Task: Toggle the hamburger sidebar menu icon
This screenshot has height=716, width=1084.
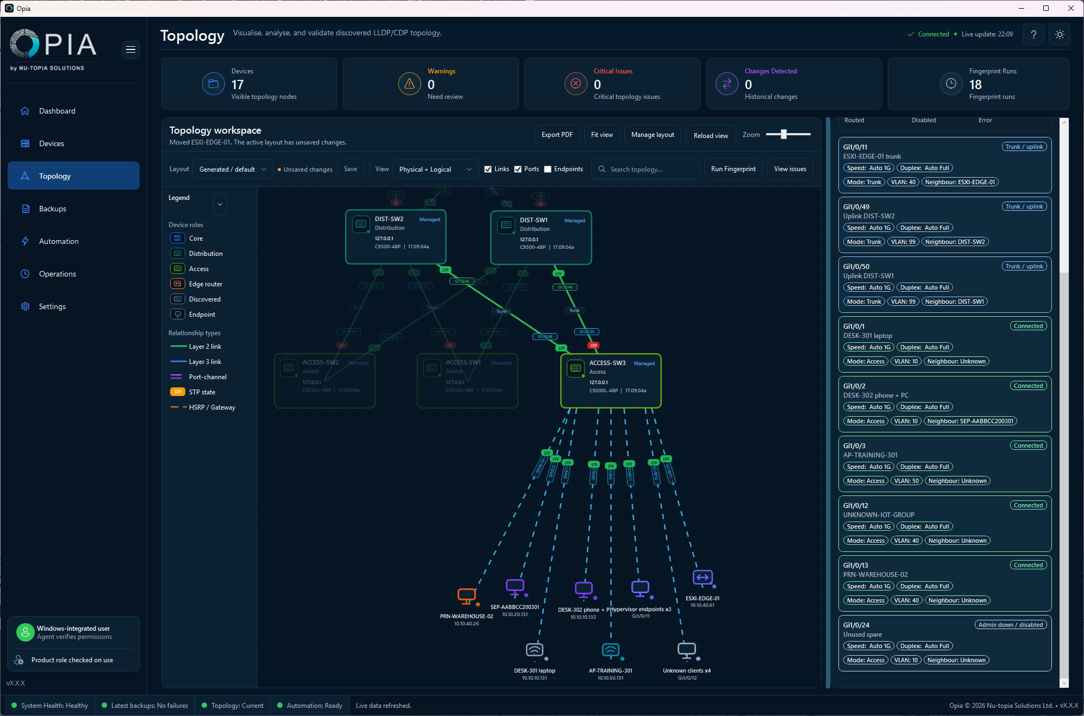Action: tap(130, 49)
